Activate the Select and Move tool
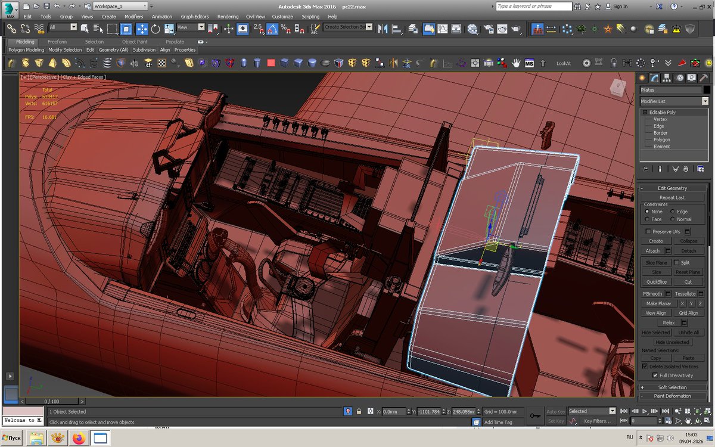The width and height of the screenshot is (715, 447). (x=142, y=28)
